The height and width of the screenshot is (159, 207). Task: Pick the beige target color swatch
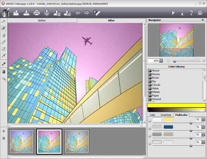pos(168,134)
